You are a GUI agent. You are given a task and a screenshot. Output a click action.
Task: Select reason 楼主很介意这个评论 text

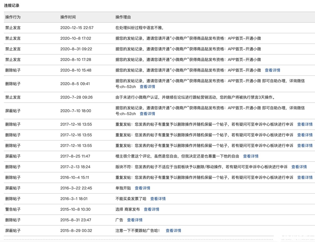click(177, 156)
